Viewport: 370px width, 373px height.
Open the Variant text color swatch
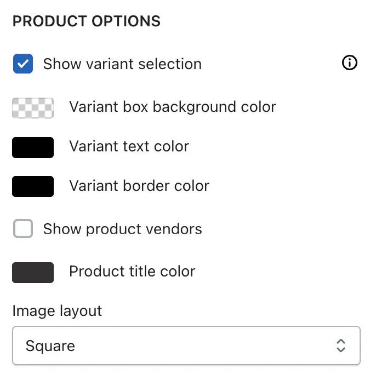coord(33,148)
